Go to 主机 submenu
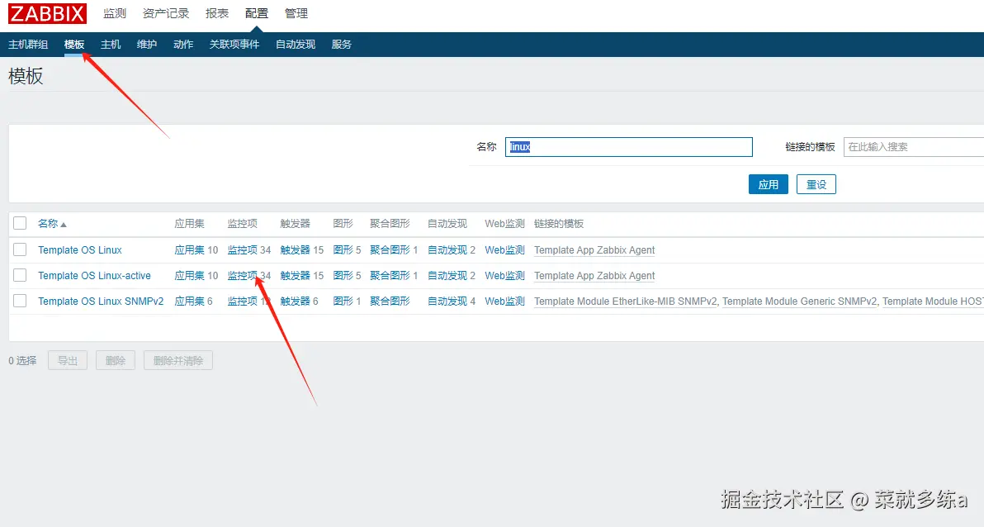The width and height of the screenshot is (984, 527). pyautogui.click(x=111, y=44)
